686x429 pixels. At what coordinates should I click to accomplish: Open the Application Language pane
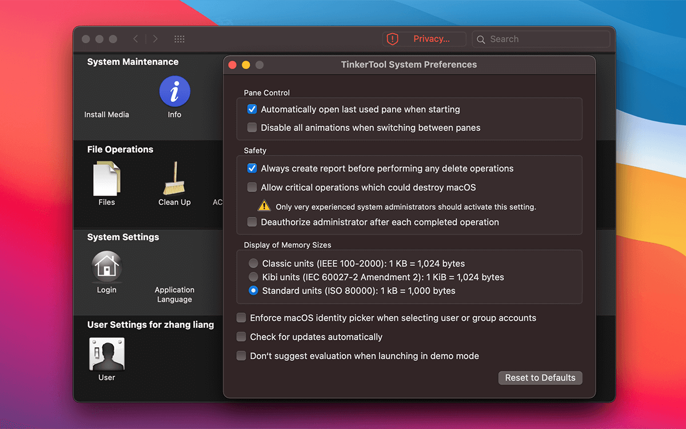point(174,295)
